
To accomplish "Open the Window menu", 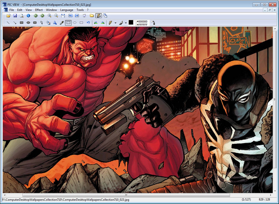I will point(51,10).
